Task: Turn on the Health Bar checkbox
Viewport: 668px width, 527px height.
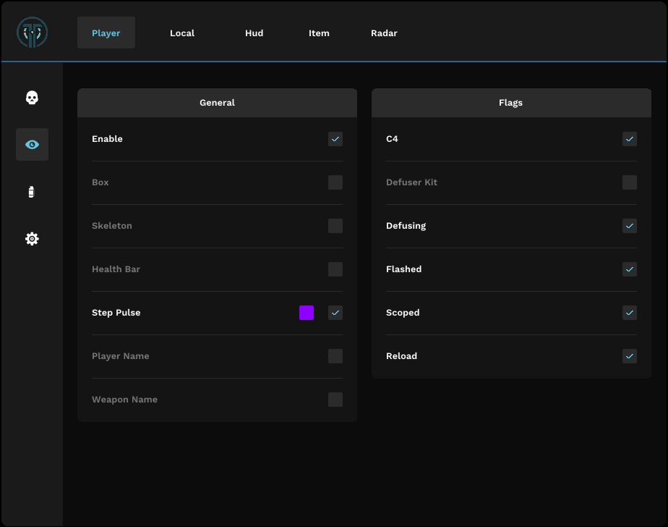Action: (335, 269)
